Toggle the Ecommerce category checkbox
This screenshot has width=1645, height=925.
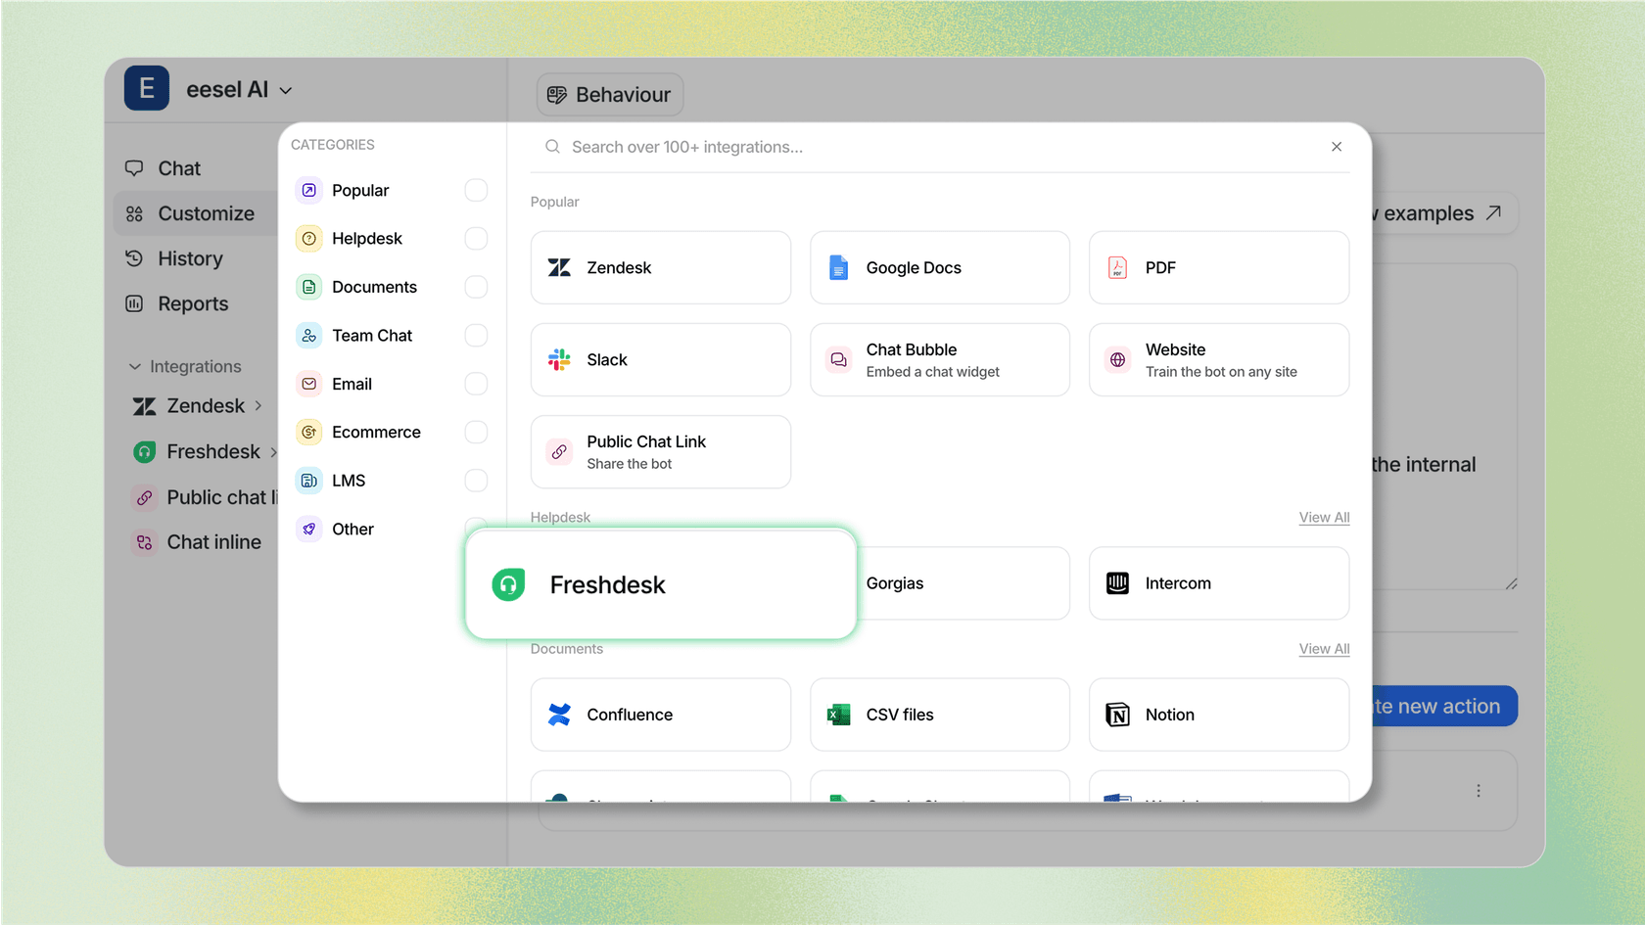pos(476,432)
